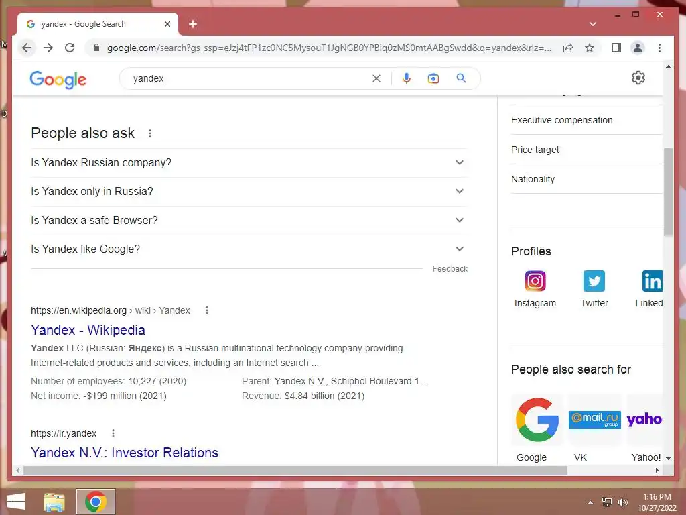Click the scroll up arrow
This screenshot has height=515, width=686.
click(668, 66)
